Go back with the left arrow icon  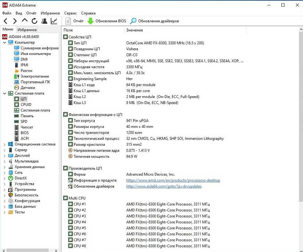click(6, 21)
